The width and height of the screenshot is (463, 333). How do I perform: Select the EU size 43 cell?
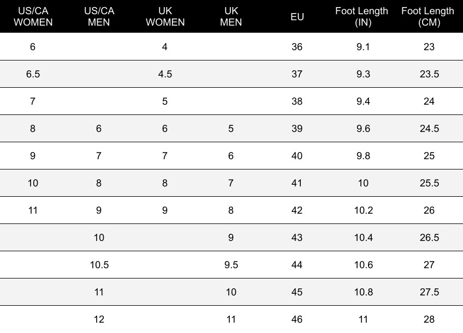click(x=297, y=238)
